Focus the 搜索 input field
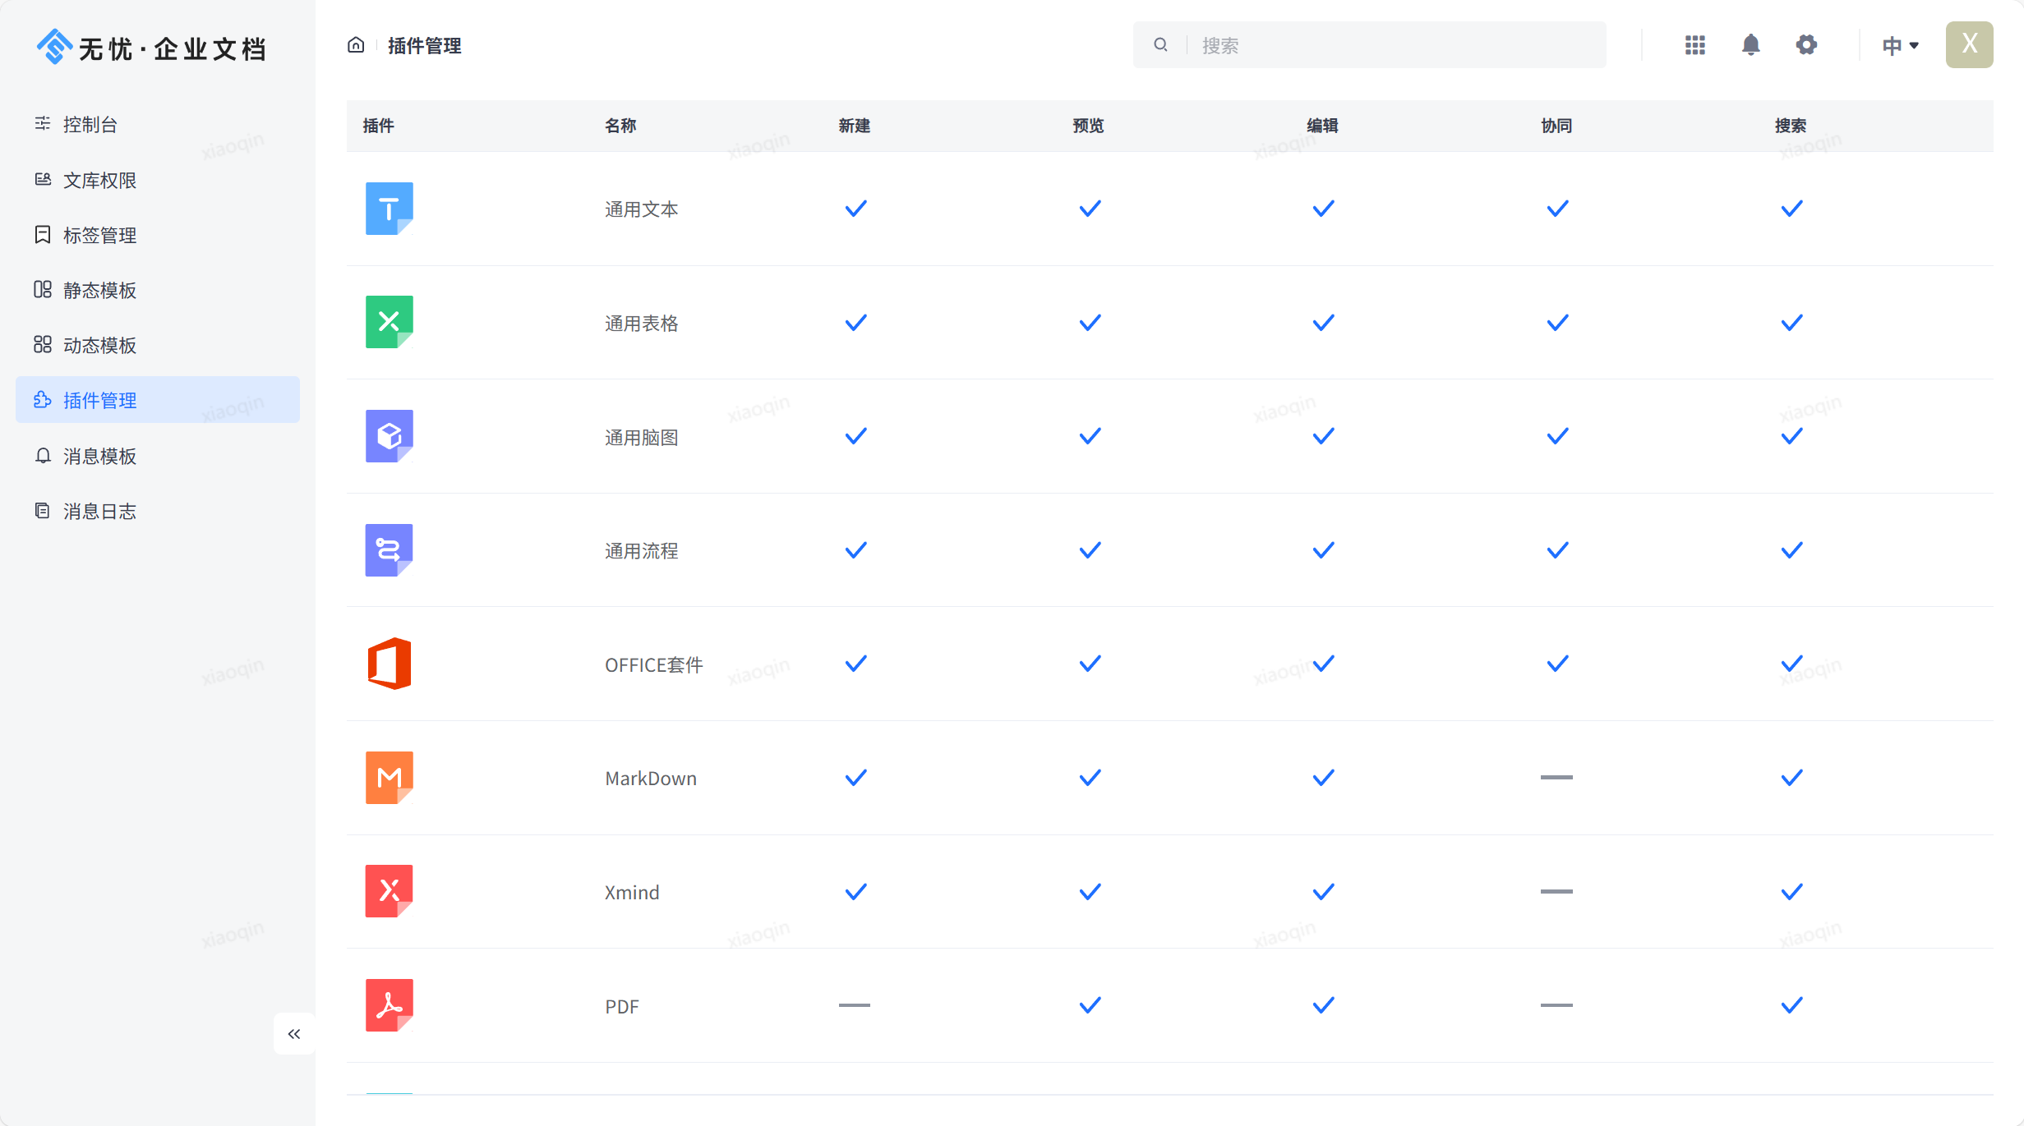The height and width of the screenshot is (1126, 2024). [x=1369, y=45]
